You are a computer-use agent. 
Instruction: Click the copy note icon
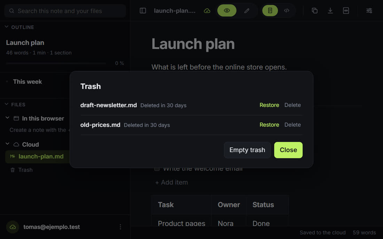tap(315, 11)
